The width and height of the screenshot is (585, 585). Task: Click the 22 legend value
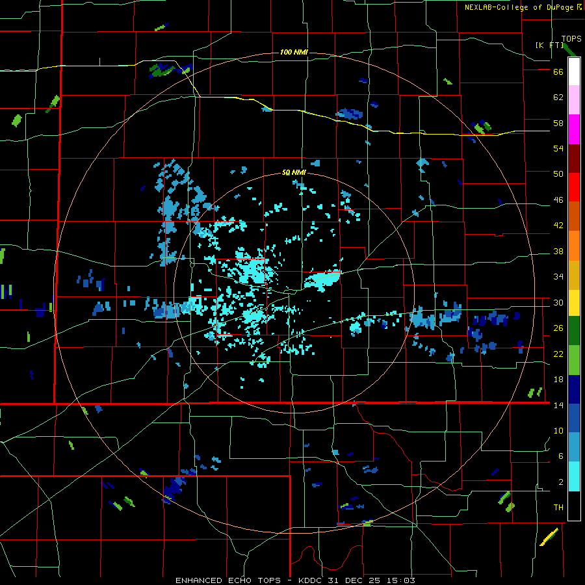pyautogui.click(x=558, y=354)
